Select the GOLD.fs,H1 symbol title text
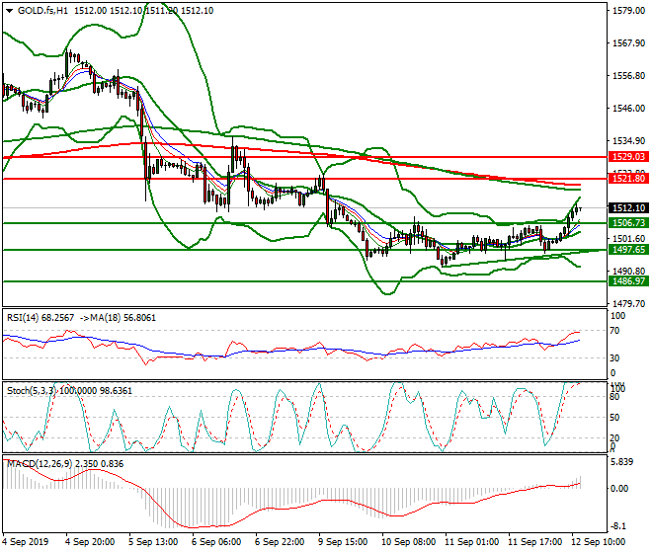The width and height of the screenshot is (652, 553). 41,11
